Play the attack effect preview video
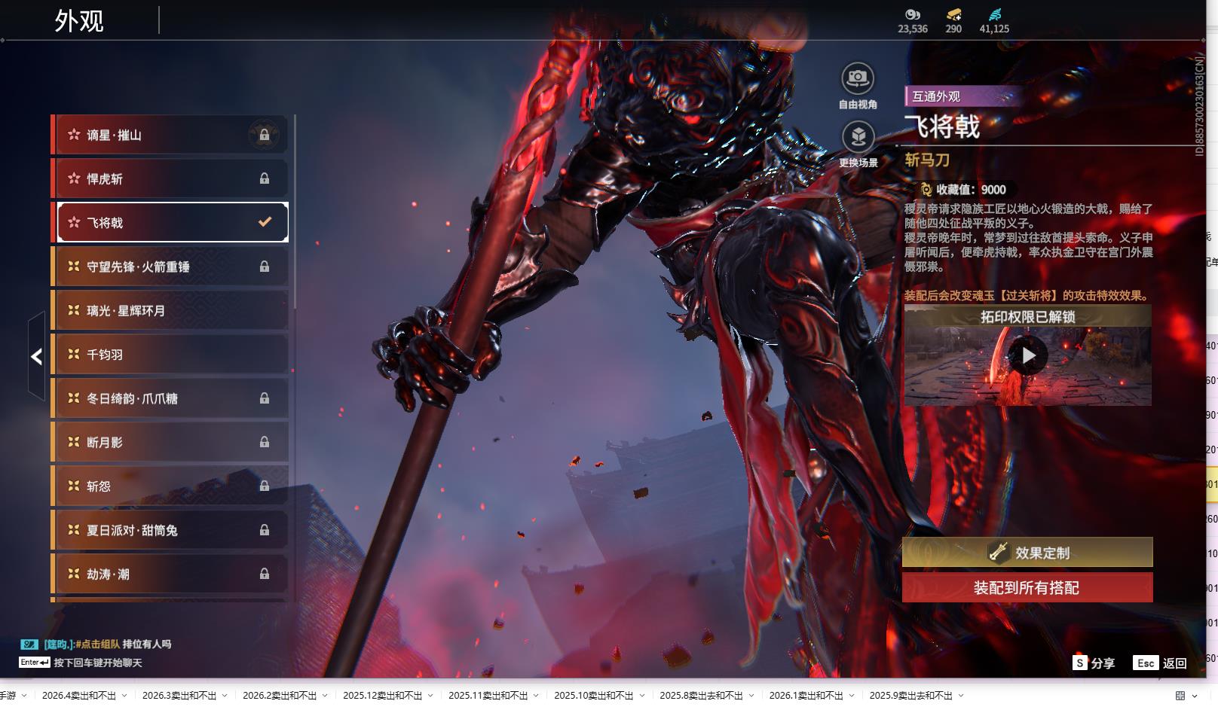 (1028, 356)
